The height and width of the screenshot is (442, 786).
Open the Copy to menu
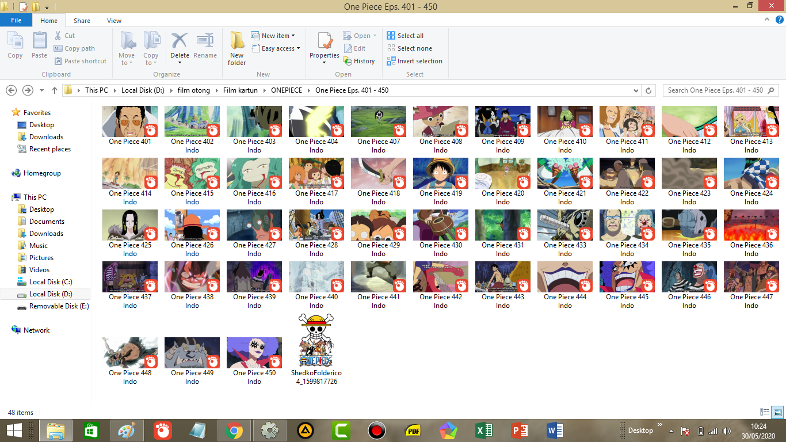point(151,48)
